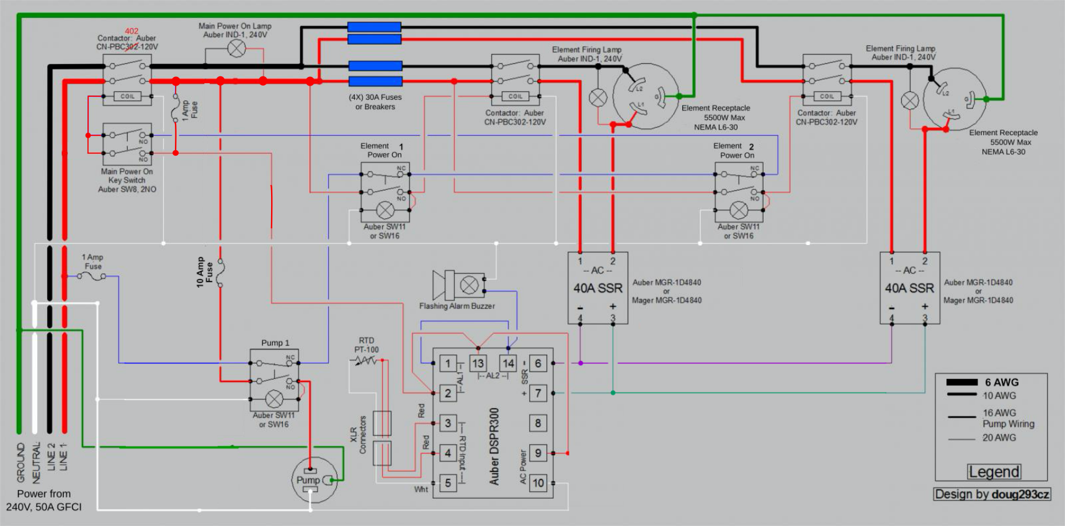
Task: Click the COIL box of the Element 1 contactor
Action: [515, 96]
